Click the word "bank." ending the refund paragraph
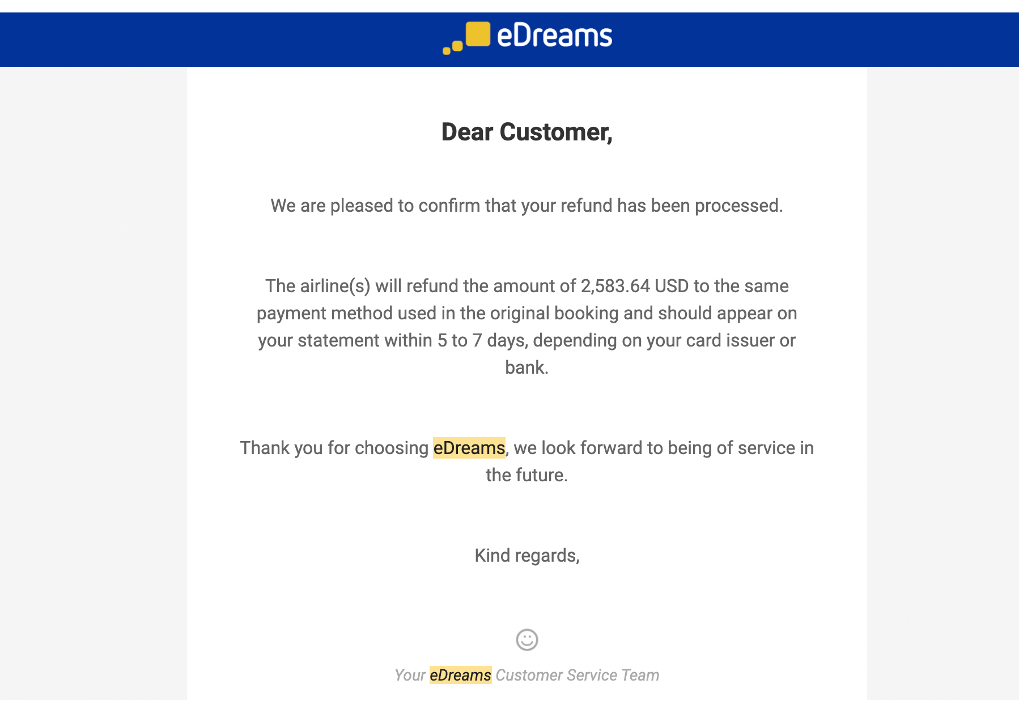The image size is (1019, 727). 527,367
